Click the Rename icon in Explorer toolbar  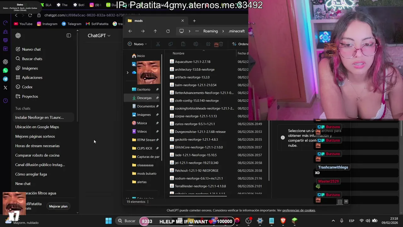coord(196,44)
